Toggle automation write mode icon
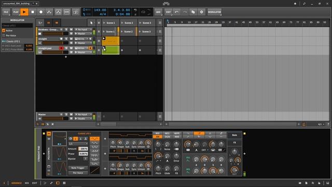Image resolution: width=332 pixels, height=187 pixels. [49, 12]
